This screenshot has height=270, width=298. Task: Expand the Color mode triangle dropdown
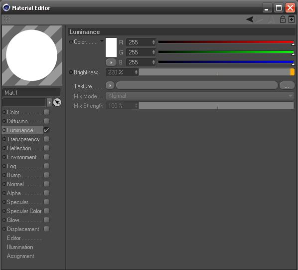pos(102,41)
